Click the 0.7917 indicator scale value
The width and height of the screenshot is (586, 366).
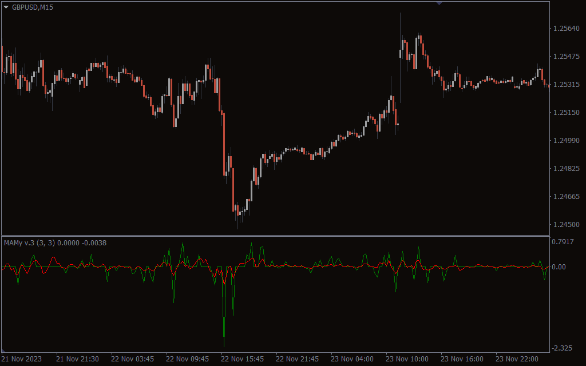pos(563,242)
